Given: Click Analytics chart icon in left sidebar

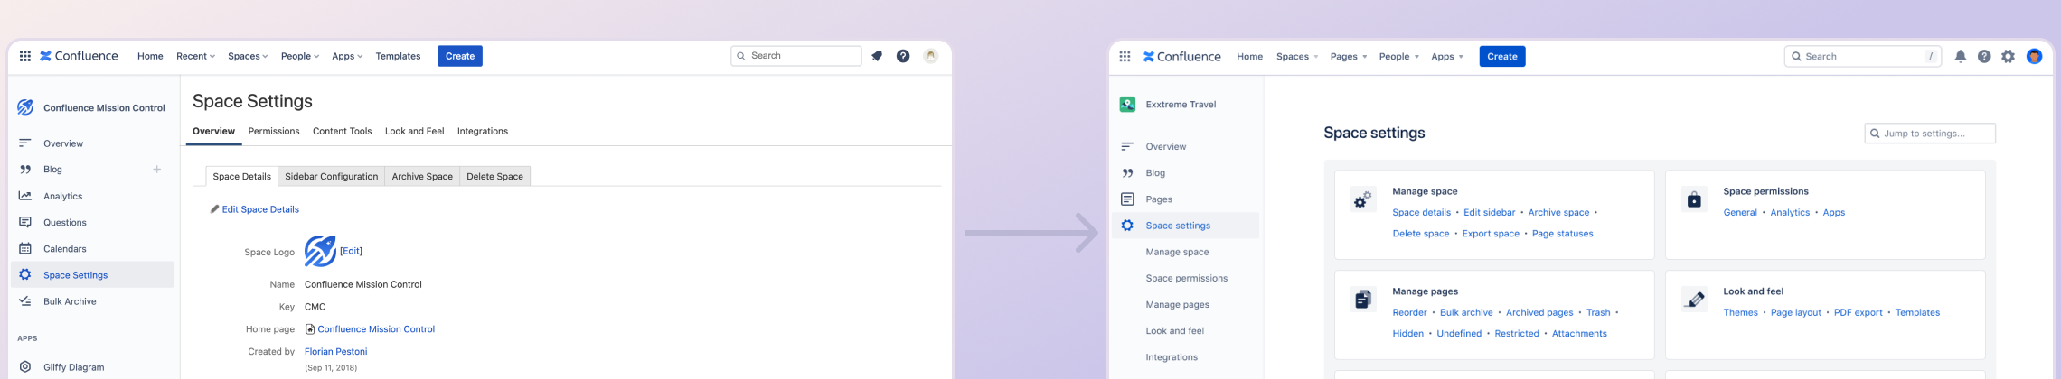Looking at the screenshot, I should 25,196.
